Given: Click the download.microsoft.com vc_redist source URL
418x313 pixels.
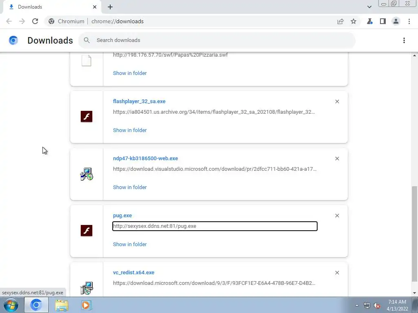Looking at the screenshot, I should (214, 283).
